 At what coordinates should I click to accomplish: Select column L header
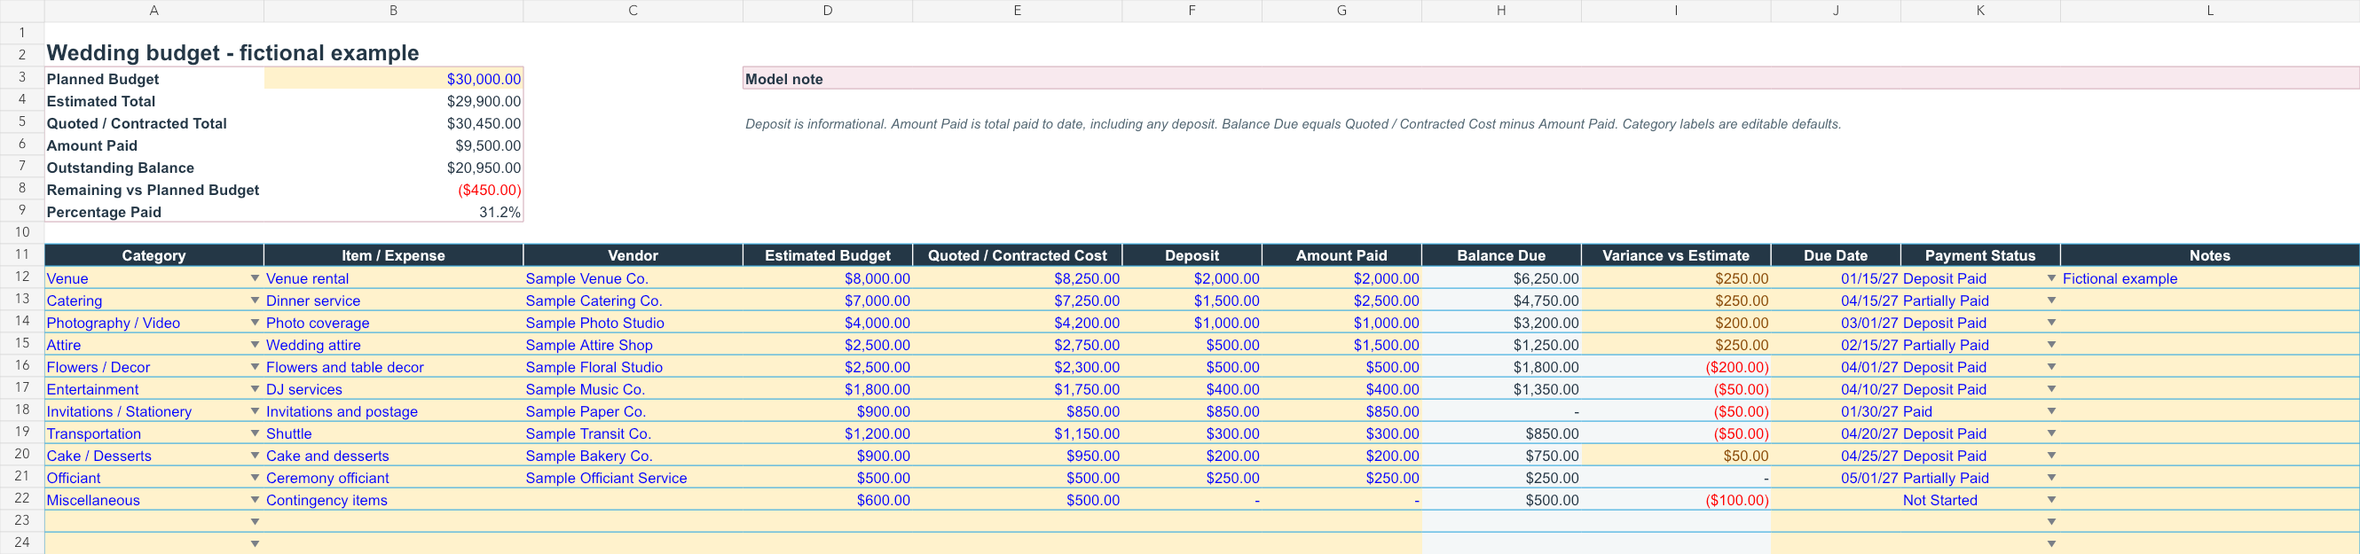2210,11
